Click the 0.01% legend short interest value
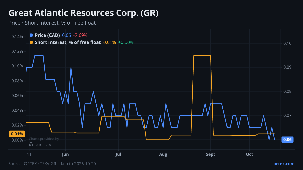This screenshot has height=170, width=303. point(110,42)
